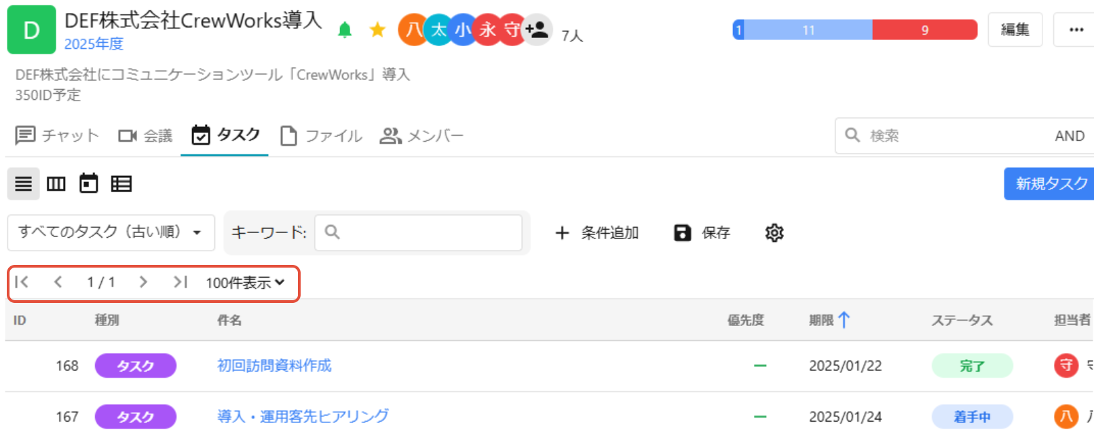The image size is (1094, 434).
Task: Go to the last page icon
Action: pos(180,282)
